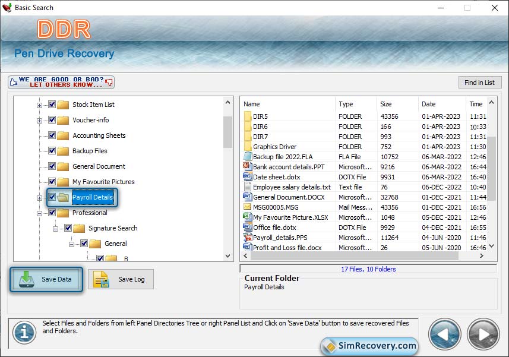Click the Backup file 2022.FLA file icon
Viewport: 509px width, 357px height.
[x=248, y=156]
